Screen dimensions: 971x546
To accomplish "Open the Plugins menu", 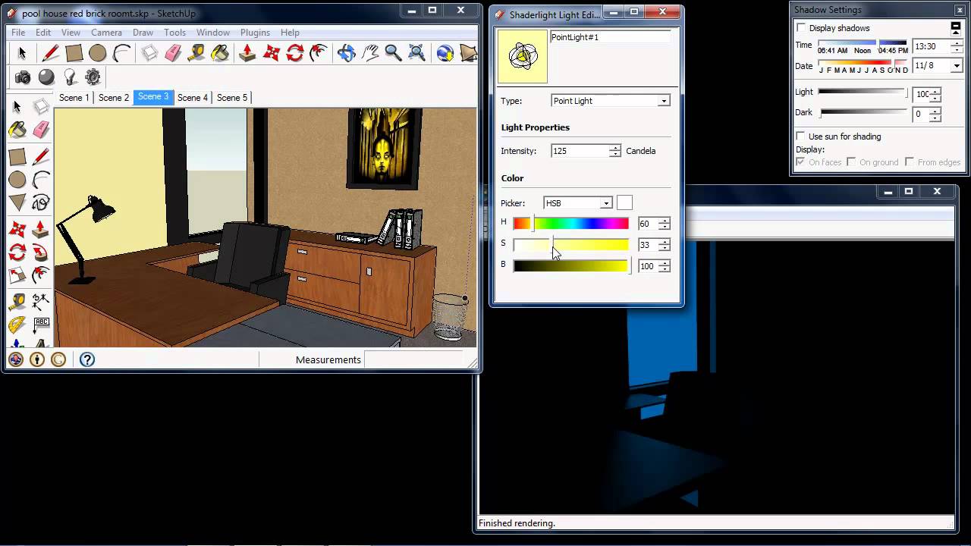I will (x=255, y=33).
